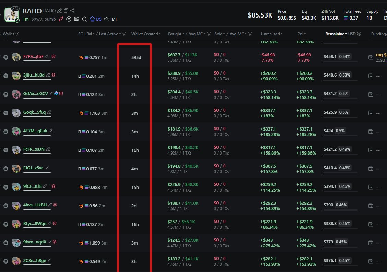The image size is (387, 272).
Task: Click the pink layers icon on 3j8u...hL8d
Action: click(x=54, y=75)
